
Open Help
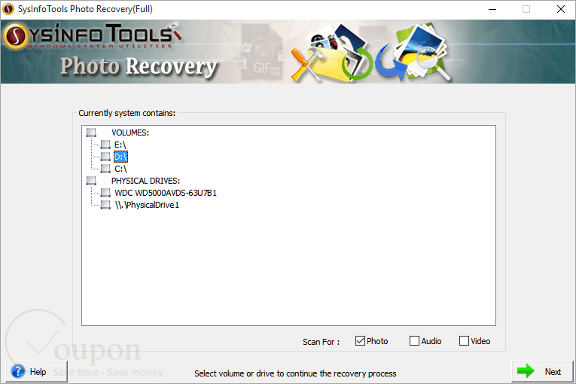coord(36,371)
